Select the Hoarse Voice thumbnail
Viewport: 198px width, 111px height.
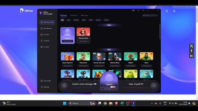coord(83,32)
